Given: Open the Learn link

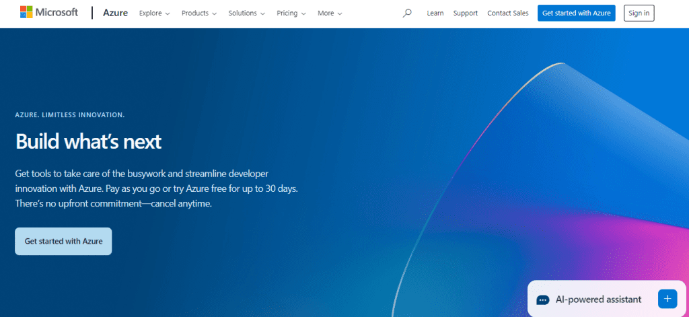Looking at the screenshot, I should pos(435,13).
